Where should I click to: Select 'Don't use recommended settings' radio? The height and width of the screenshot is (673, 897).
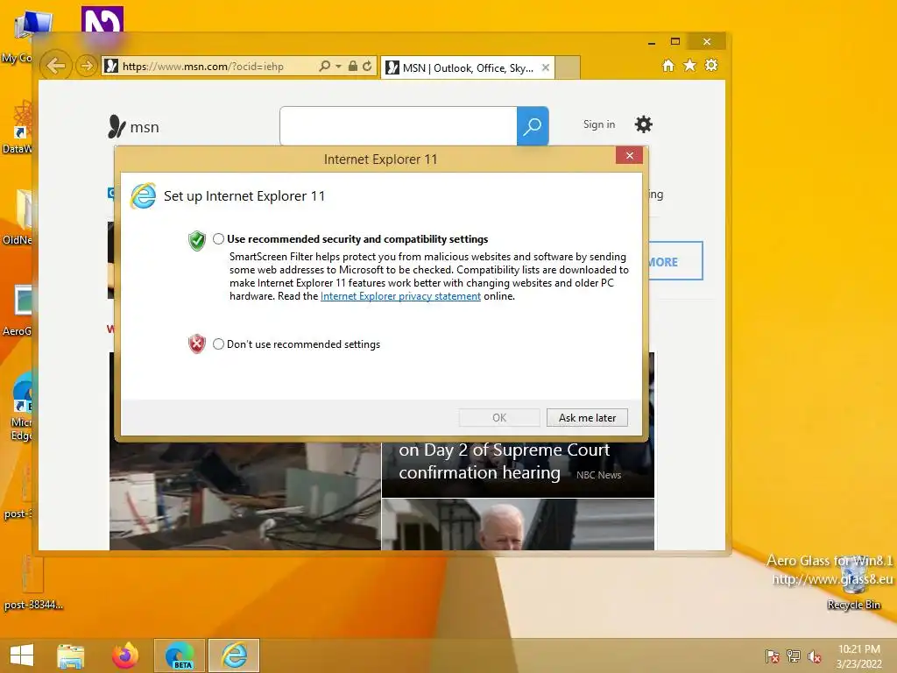coord(218,344)
